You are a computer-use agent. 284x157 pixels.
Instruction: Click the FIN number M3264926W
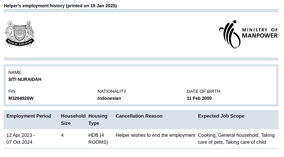click(21, 98)
